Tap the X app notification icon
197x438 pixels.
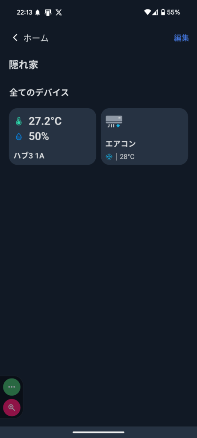click(59, 12)
